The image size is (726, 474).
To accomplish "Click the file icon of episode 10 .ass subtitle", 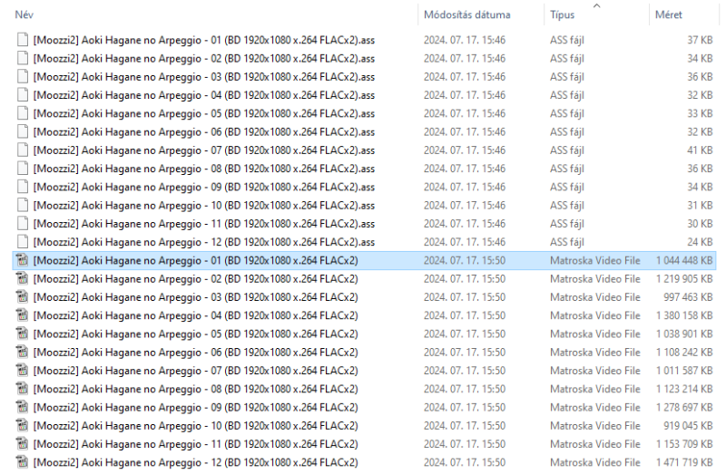I will click(22, 206).
